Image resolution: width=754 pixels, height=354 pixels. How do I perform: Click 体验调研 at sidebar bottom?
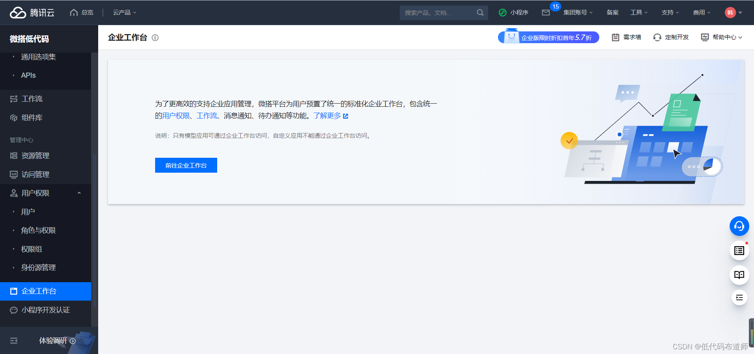click(53, 341)
